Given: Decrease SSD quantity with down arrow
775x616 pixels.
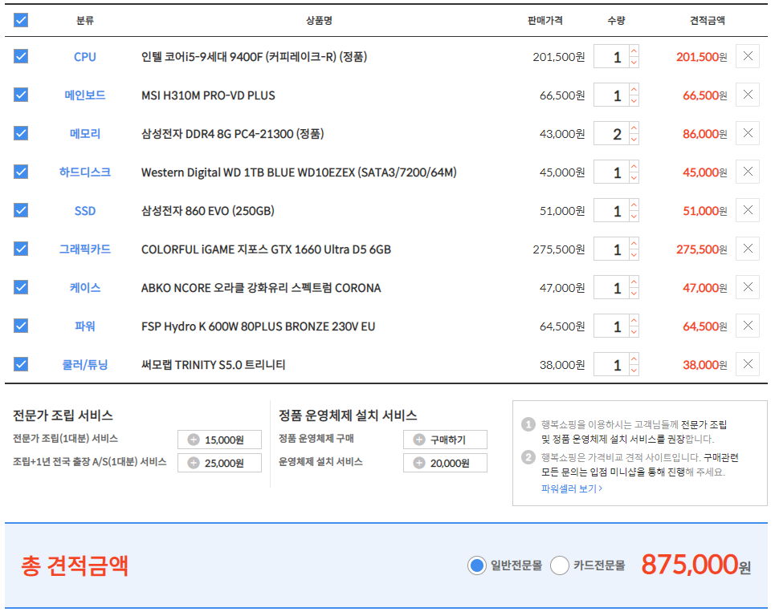Looking at the screenshot, I should point(634,217).
